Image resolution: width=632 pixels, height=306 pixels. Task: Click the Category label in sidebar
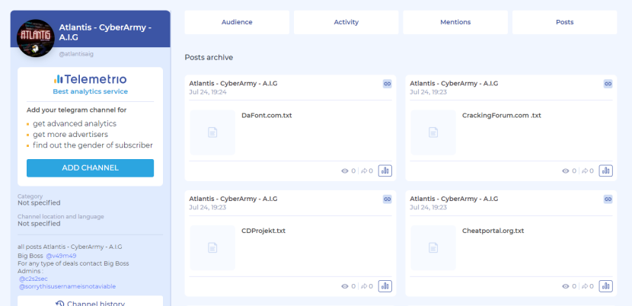coord(30,196)
